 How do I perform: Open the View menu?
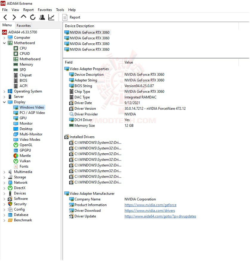(x=15, y=10)
